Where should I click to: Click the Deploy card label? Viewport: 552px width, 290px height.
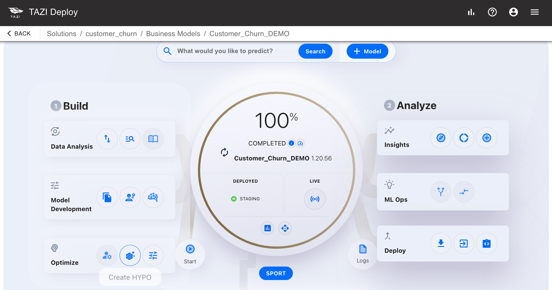[395, 251]
